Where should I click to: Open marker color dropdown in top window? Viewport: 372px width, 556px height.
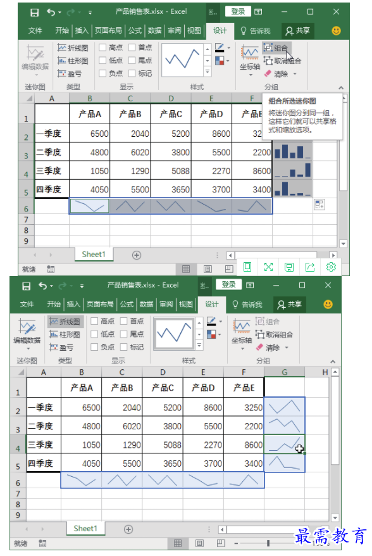(228, 61)
